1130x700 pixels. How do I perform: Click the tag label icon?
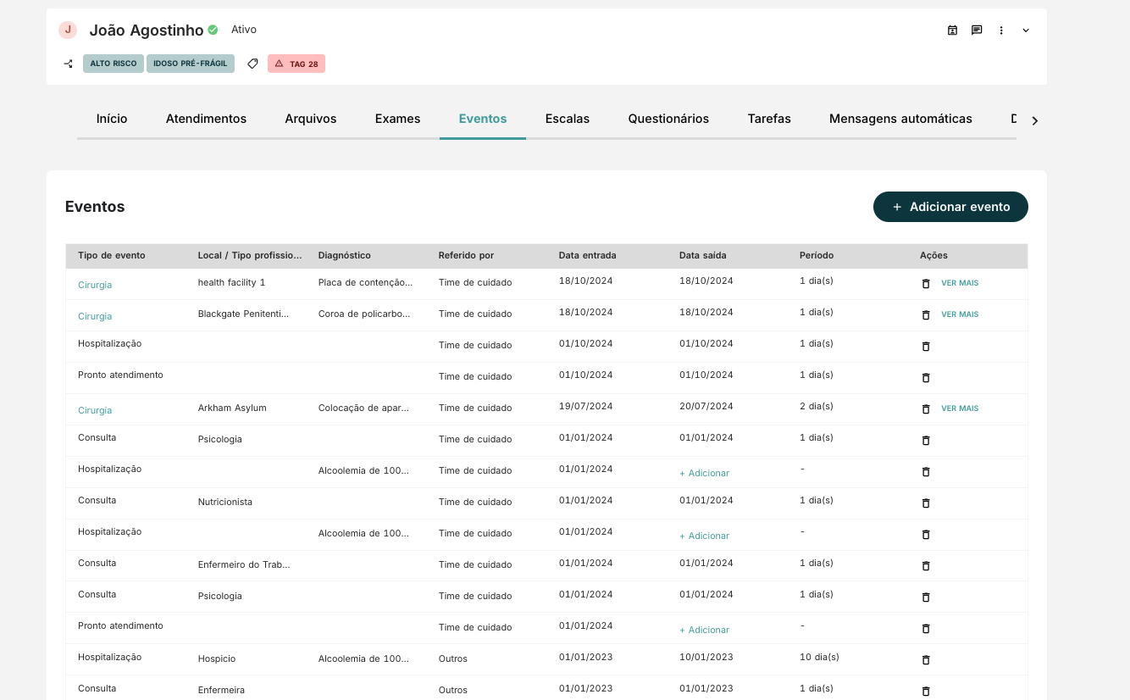click(252, 64)
